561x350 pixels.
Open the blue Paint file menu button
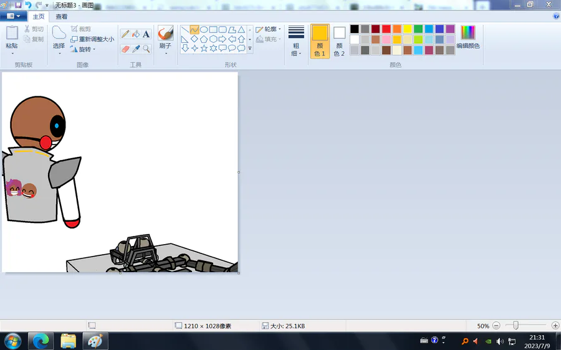click(x=13, y=16)
